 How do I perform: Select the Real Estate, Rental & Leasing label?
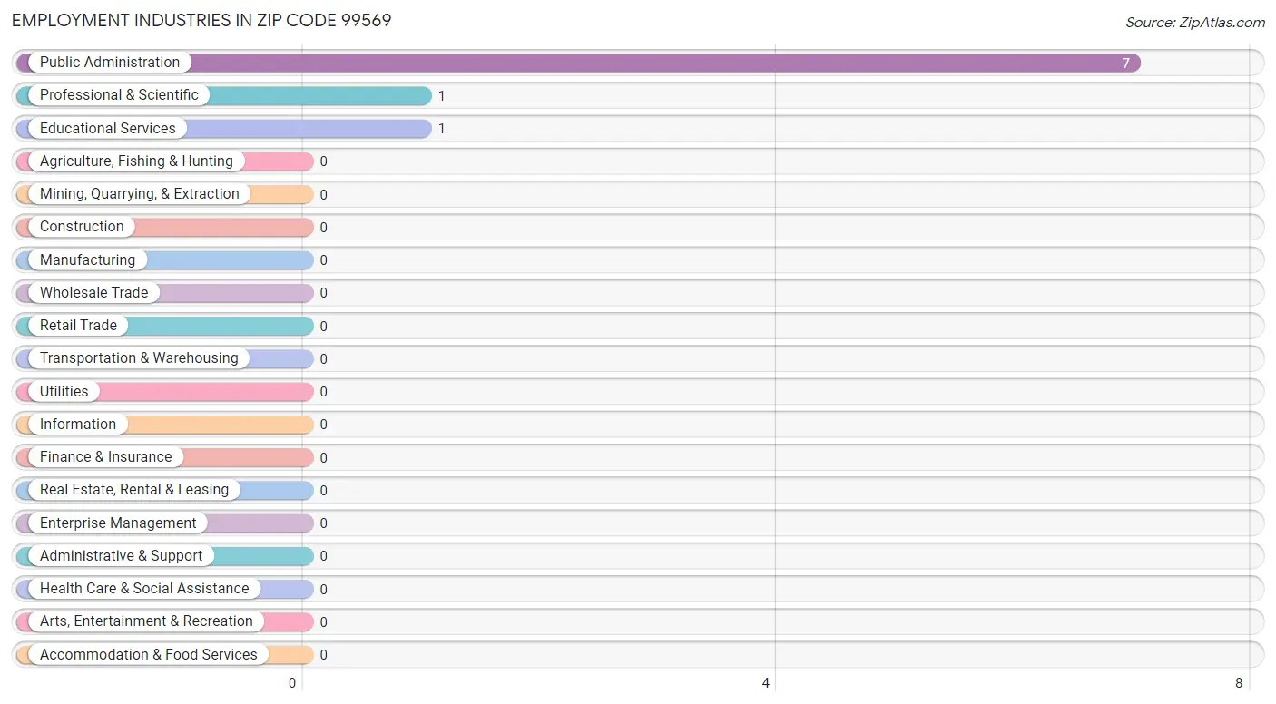click(134, 490)
